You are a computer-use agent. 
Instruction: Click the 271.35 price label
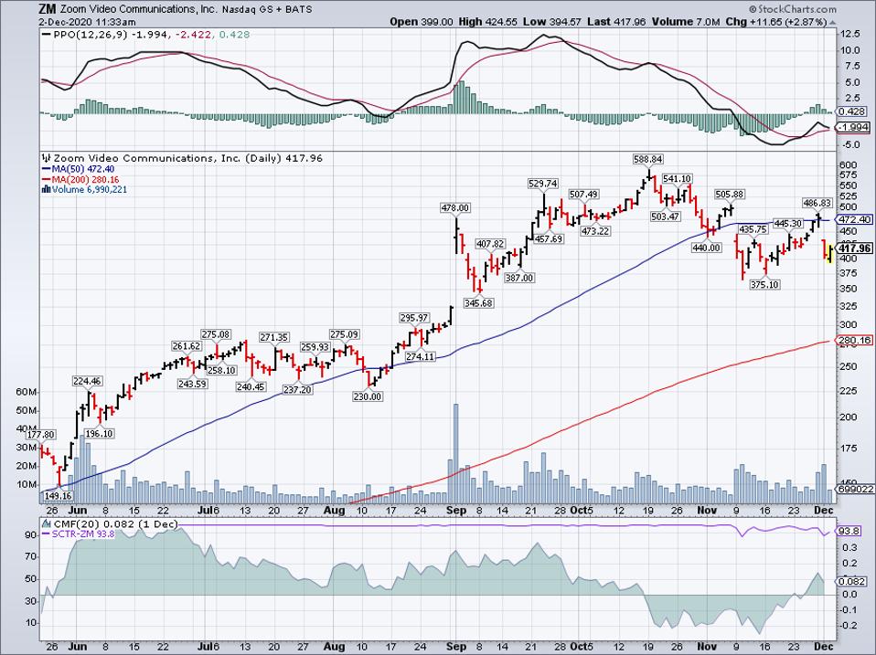pos(273,337)
